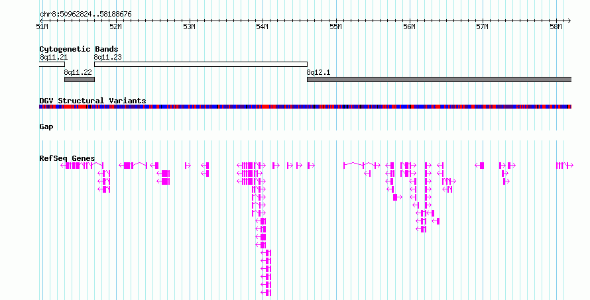Click the 58M ruler label
The width and height of the screenshot is (590, 300).
point(556,27)
